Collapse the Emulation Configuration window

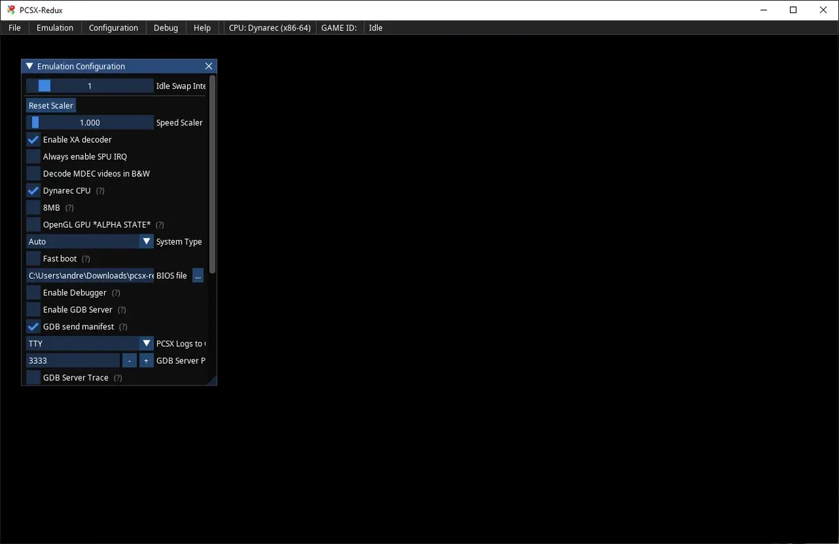tap(29, 65)
